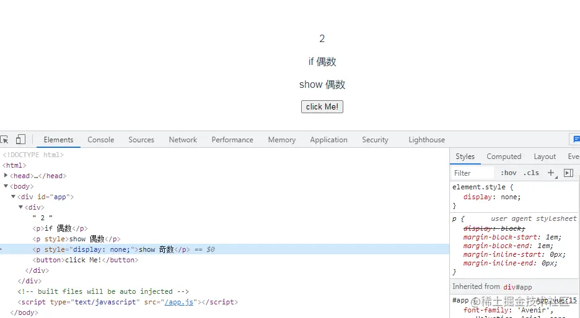Activate the inspect element picker icon
Viewport: 580px width, 318px height.
(x=4, y=140)
